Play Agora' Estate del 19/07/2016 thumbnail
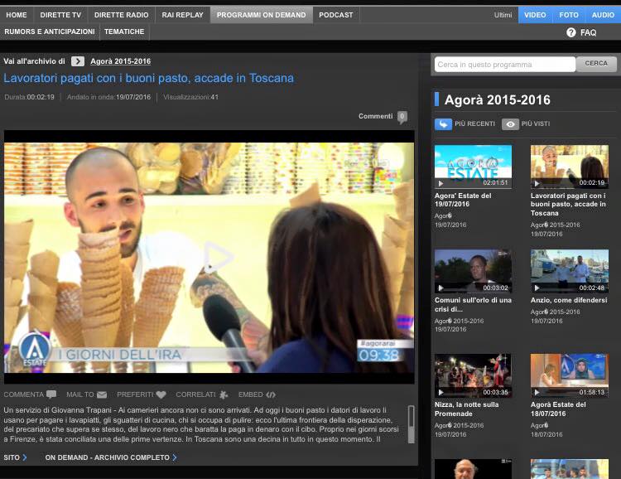This screenshot has height=479, width=621. click(x=473, y=167)
